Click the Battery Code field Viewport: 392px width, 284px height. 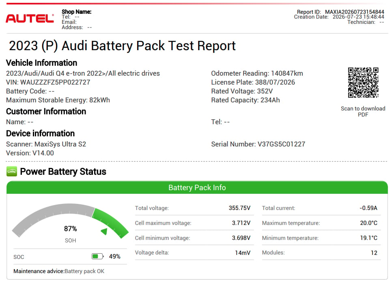tap(30, 91)
